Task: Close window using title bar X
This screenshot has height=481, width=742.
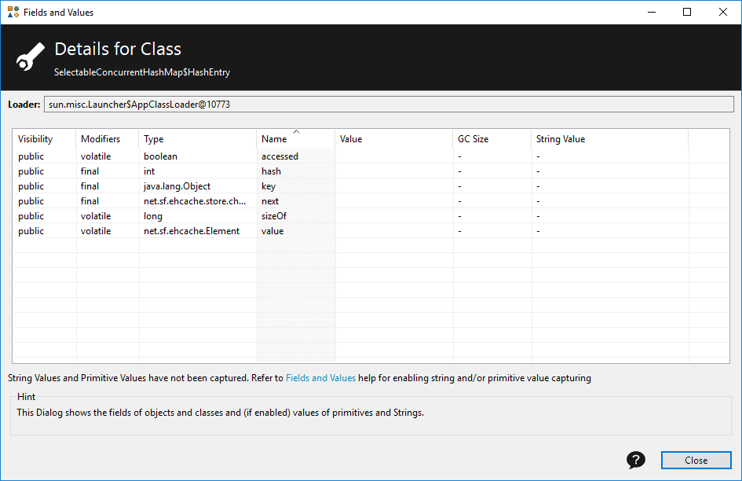Action: (x=723, y=13)
